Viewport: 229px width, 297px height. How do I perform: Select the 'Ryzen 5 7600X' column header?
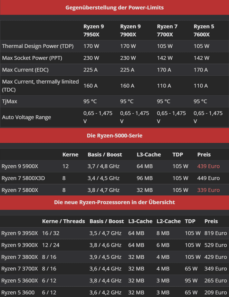(204, 30)
